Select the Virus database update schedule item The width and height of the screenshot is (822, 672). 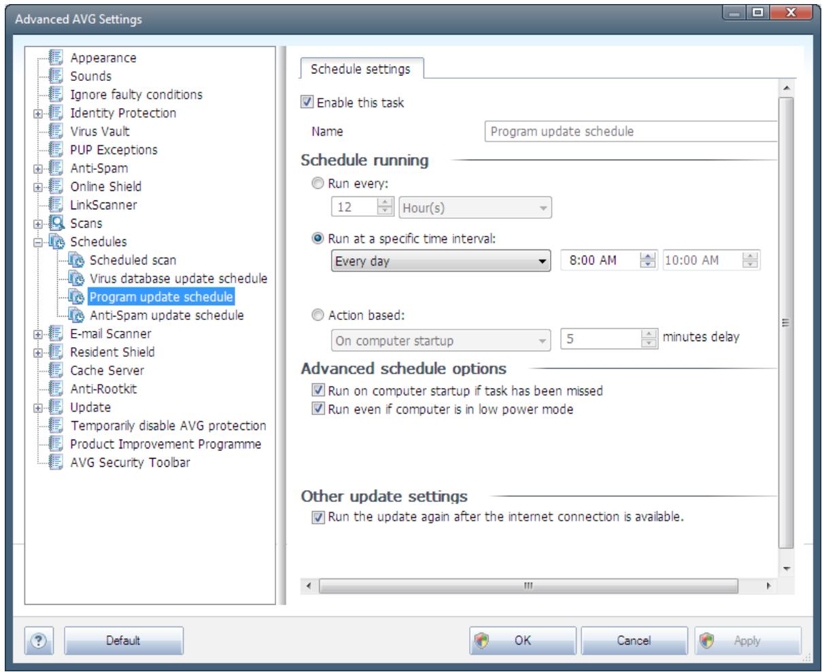(179, 279)
